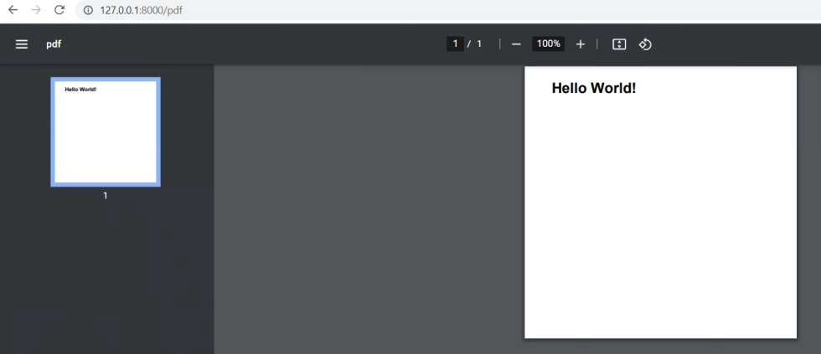Fit the PDF to page
821x354 pixels.
click(x=619, y=44)
